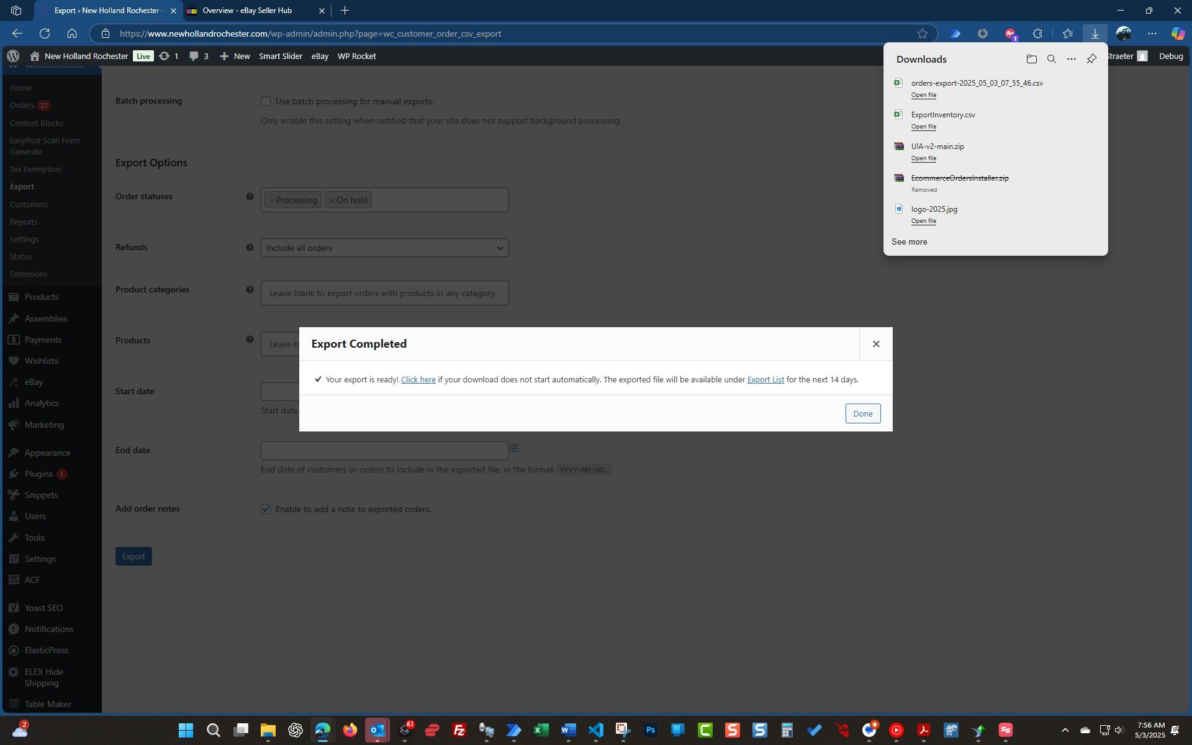Open the Export List link
1192x745 pixels.
click(765, 379)
